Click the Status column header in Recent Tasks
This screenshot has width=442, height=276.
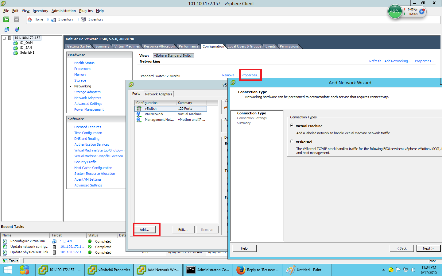[102, 235]
